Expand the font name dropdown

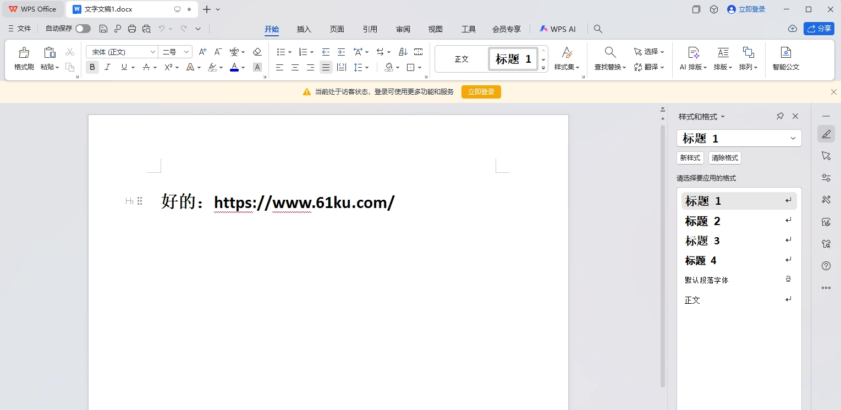152,52
